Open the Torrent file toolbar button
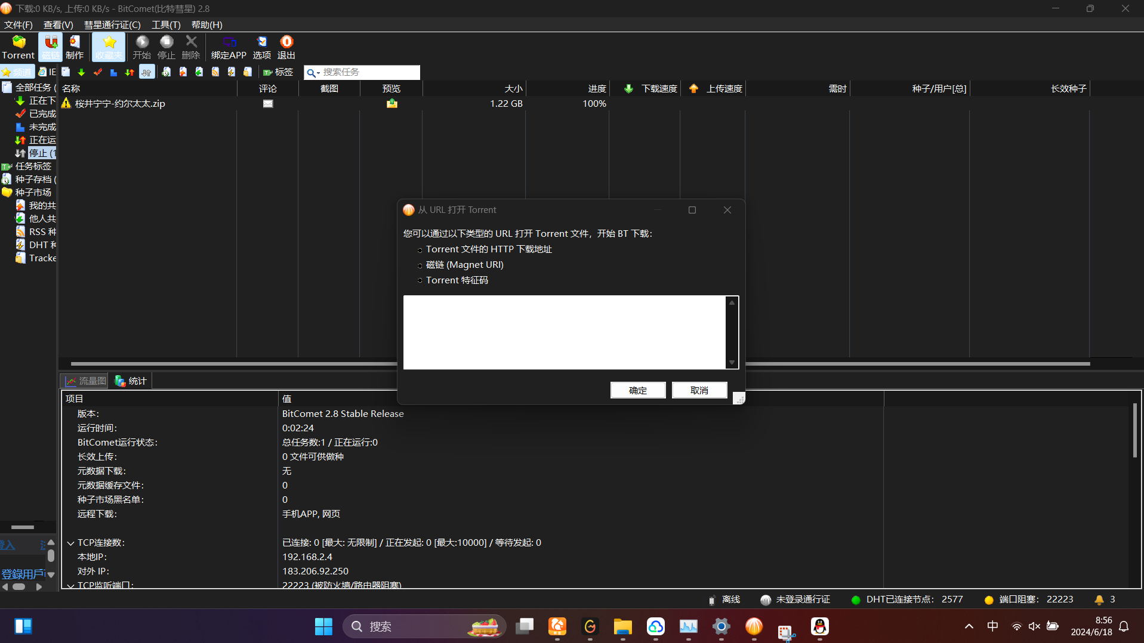The height and width of the screenshot is (643, 1144). tap(18, 47)
